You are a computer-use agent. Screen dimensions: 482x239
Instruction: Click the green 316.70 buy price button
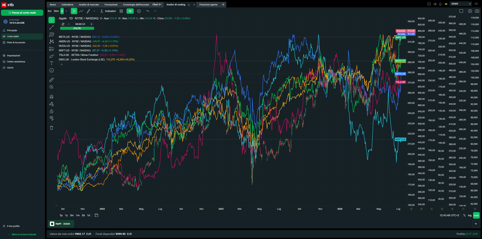click(77, 28)
